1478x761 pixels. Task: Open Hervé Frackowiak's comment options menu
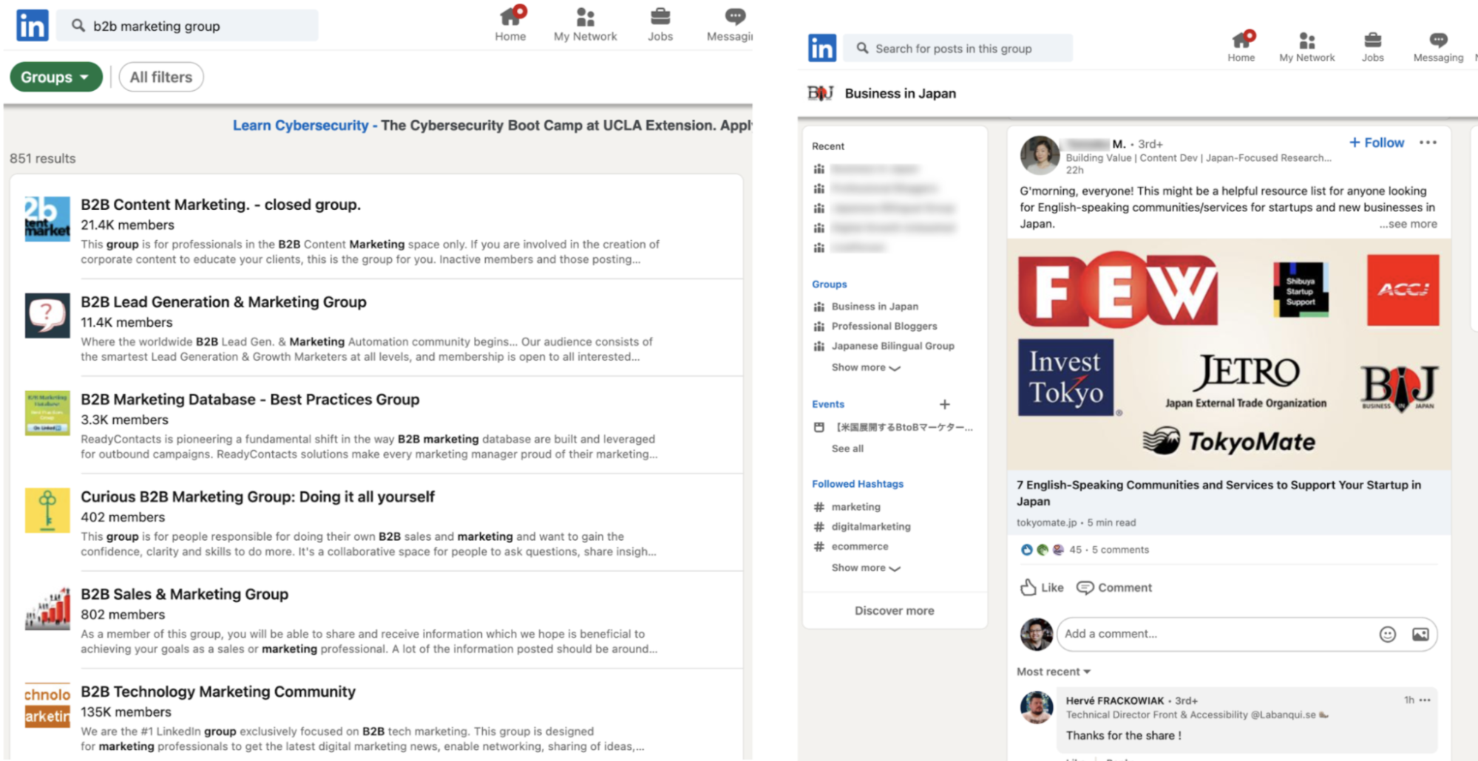1425,700
